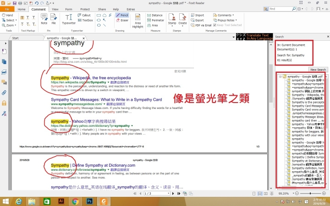
Task: Select the Callout tool
Action: point(84,15)
